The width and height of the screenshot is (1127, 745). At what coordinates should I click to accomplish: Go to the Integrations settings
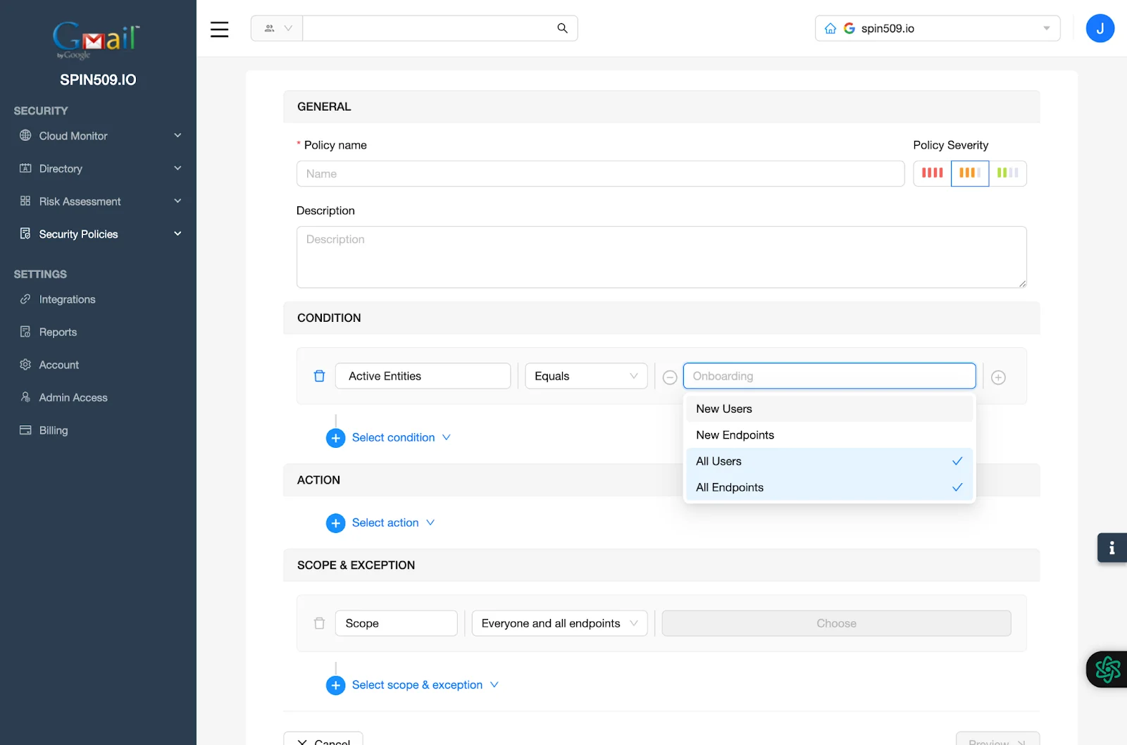tap(67, 299)
